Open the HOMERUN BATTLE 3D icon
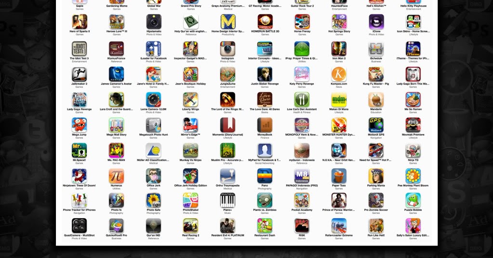The image size is (493, 258). point(265,22)
